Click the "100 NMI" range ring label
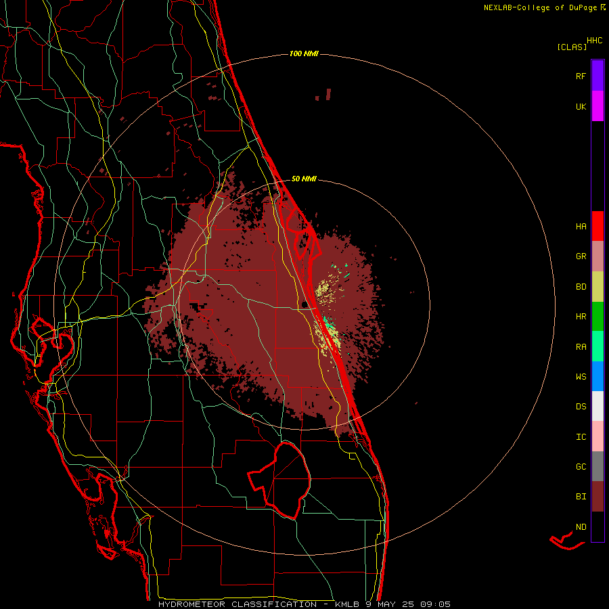609x609 pixels. pos(304,53)
